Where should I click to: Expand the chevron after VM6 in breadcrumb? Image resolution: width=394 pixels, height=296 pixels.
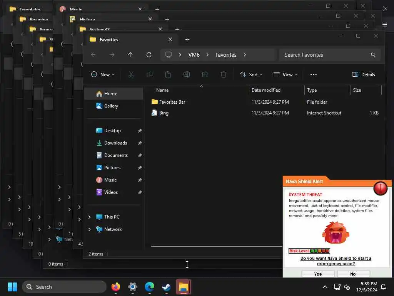click(x=207, y=55)
